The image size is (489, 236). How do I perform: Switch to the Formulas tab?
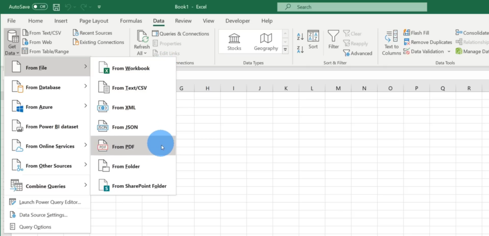click(x=131, y=21)
